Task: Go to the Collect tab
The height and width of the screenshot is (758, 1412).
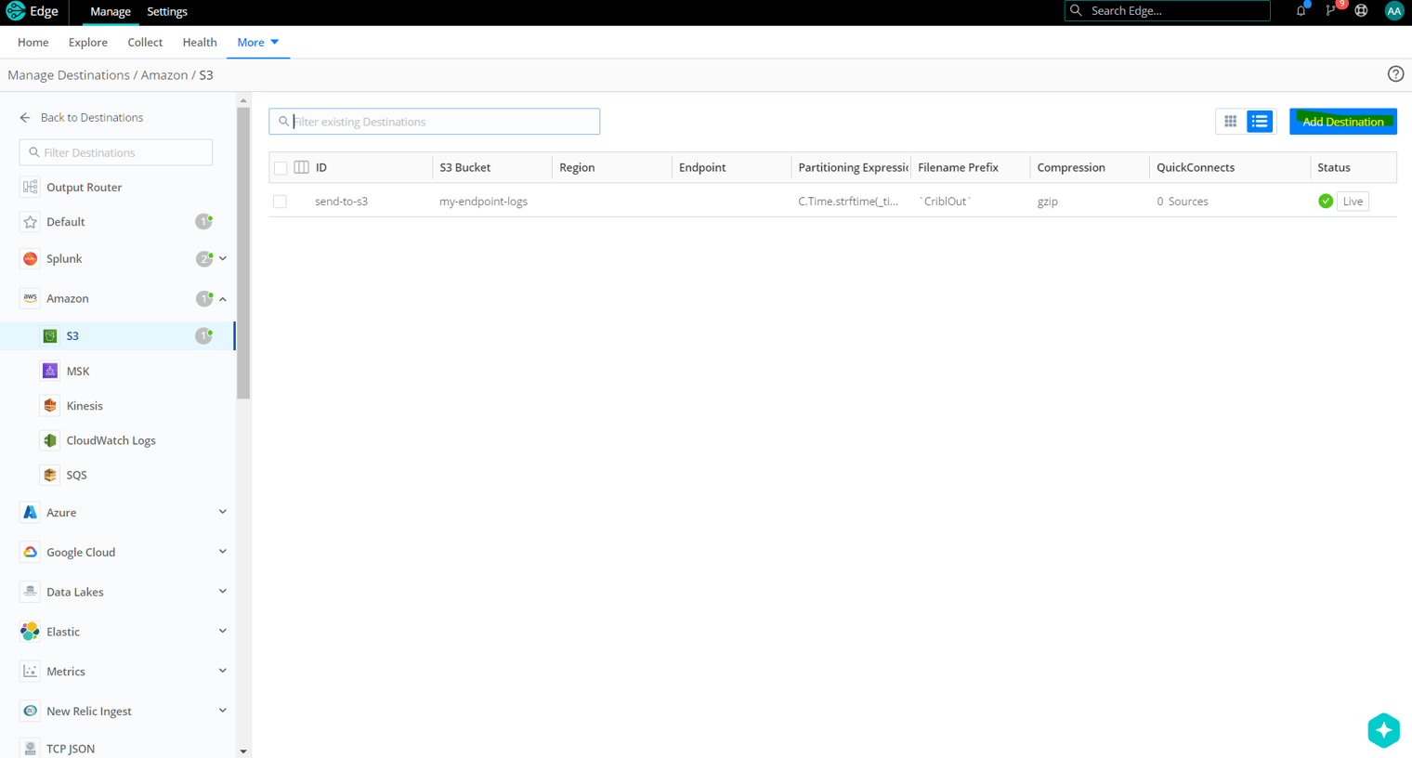Action: coord(145,43)
